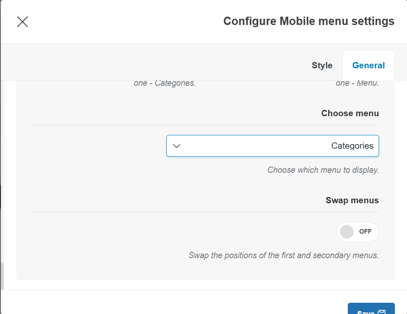Select the General tab
The width and height of the screenshot is (407, 314).
368,65
